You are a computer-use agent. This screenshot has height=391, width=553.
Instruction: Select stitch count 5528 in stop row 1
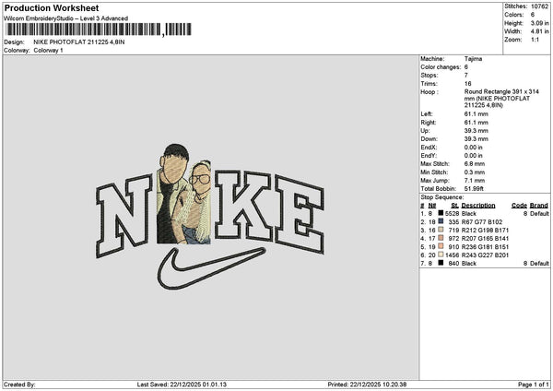(453, 214)
